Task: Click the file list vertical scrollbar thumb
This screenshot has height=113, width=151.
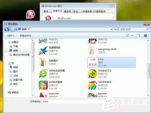Action: [148, 71]
